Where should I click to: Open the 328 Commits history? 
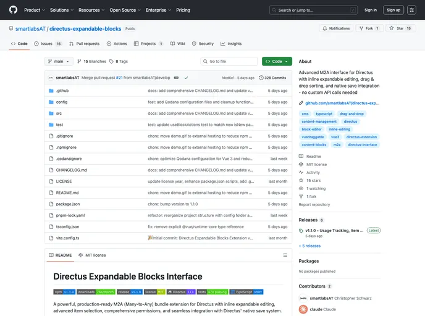272,78
